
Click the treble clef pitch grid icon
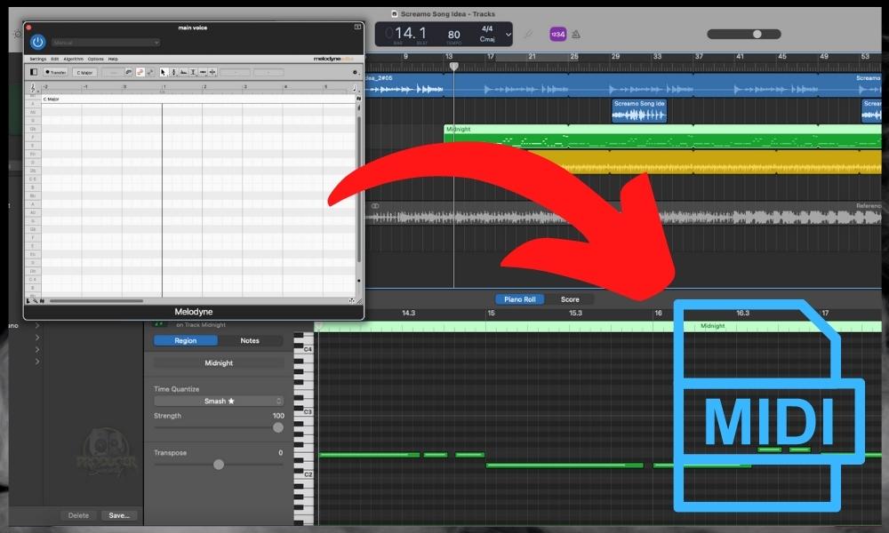point(33,88)
